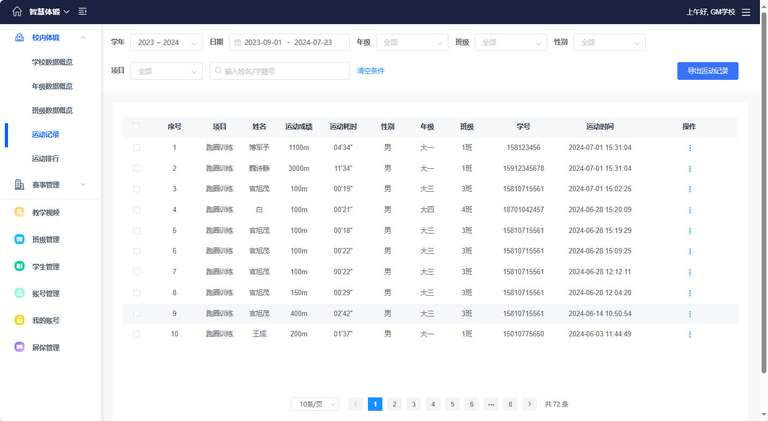This screenshot has height=421, width=768.
Task: Open actions menu for row 3
Action: 690,189
